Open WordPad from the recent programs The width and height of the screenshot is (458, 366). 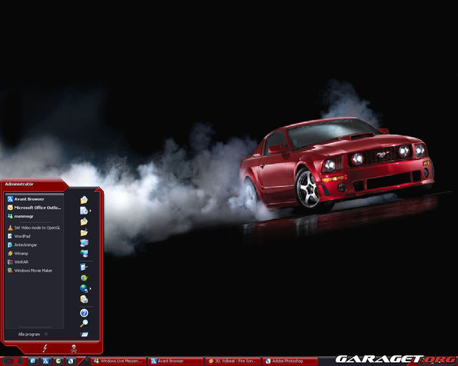pos(21,236)
